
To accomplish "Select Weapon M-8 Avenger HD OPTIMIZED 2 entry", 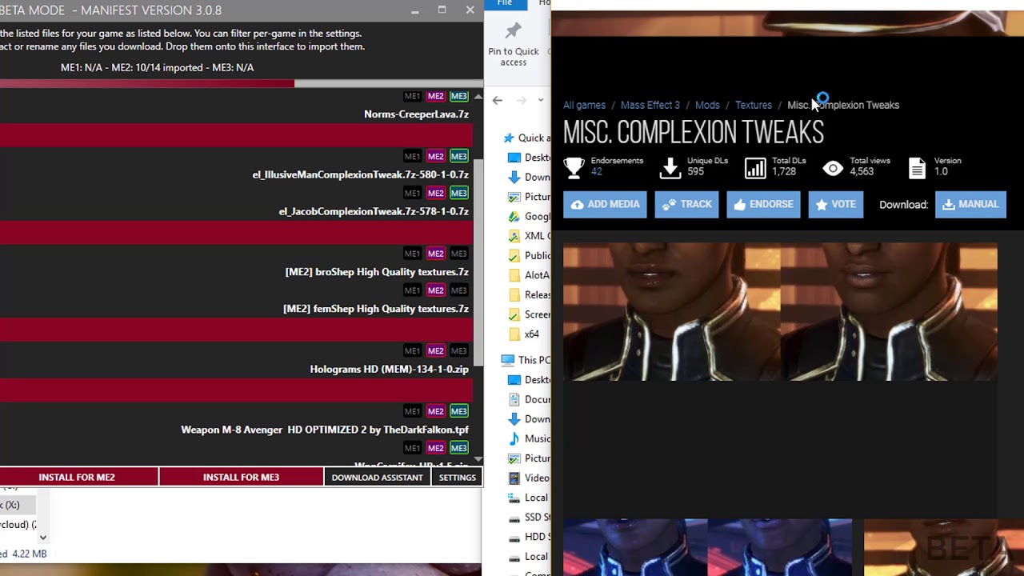I will click(x=325, y=430).
